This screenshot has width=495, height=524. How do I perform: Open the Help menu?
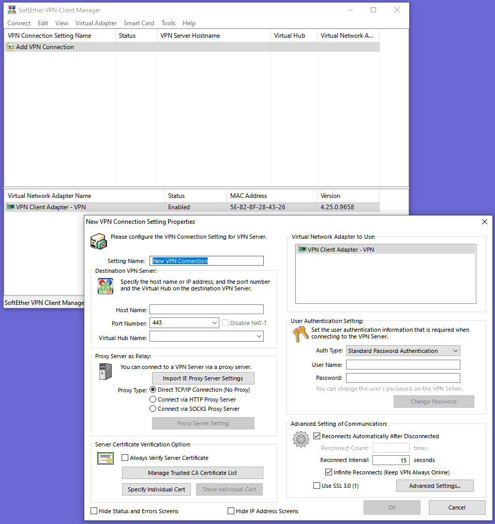[189, 23]
